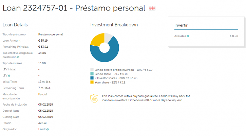Open info icon next to TAE efectiva label

(18, 57)
